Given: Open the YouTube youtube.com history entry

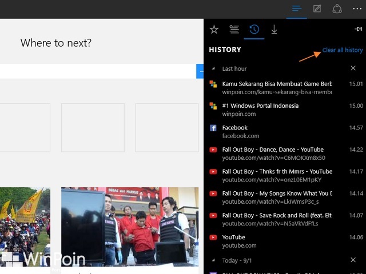Looking at the screenshot, I should (285, 241).
